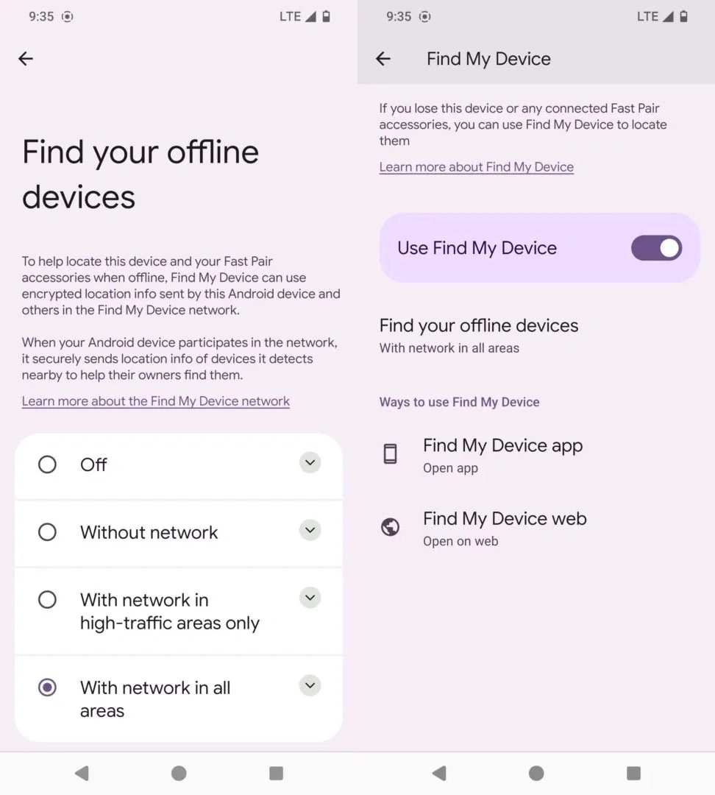Image resolution: width=715 pixels, height=795 pixels.
Task: Tap the globe icon for Find My Device web
Action: [390, 527]
